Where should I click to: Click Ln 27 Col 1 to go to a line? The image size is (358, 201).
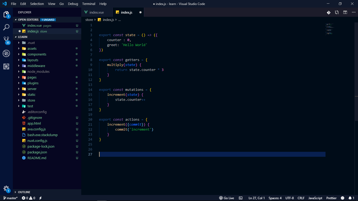coord(256,198)
